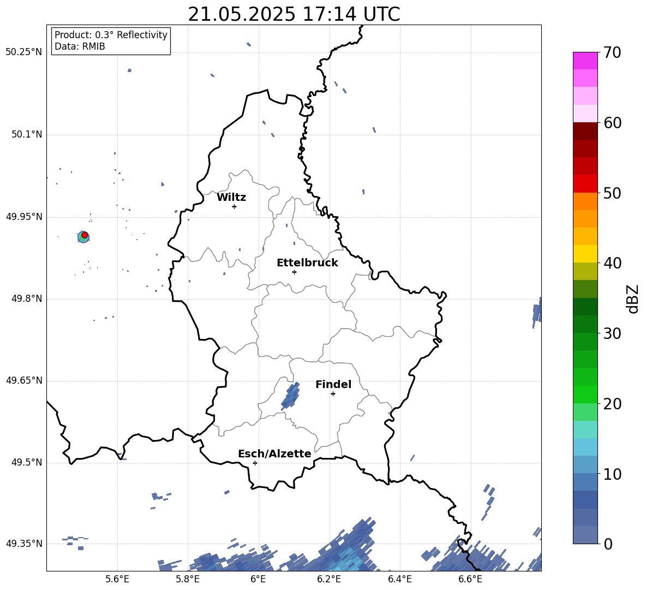Click the red dot radar echo
The height and width of the screenshot is (590, 646).
pos(85,235)
